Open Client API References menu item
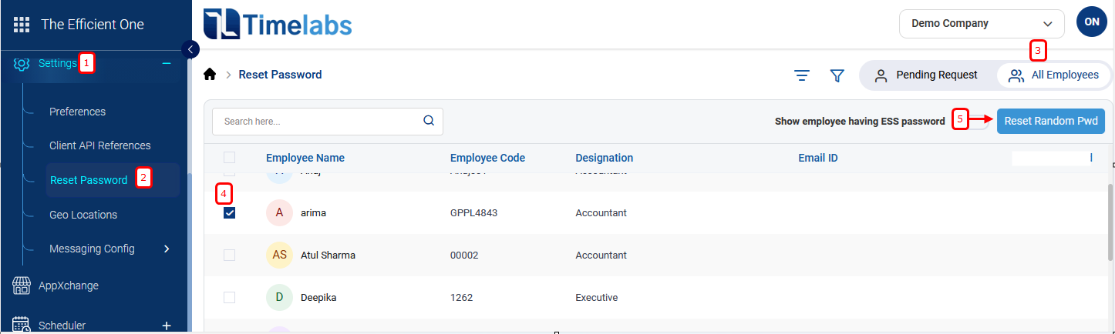This screenshot has width=1115, height=334. [100, 145]
